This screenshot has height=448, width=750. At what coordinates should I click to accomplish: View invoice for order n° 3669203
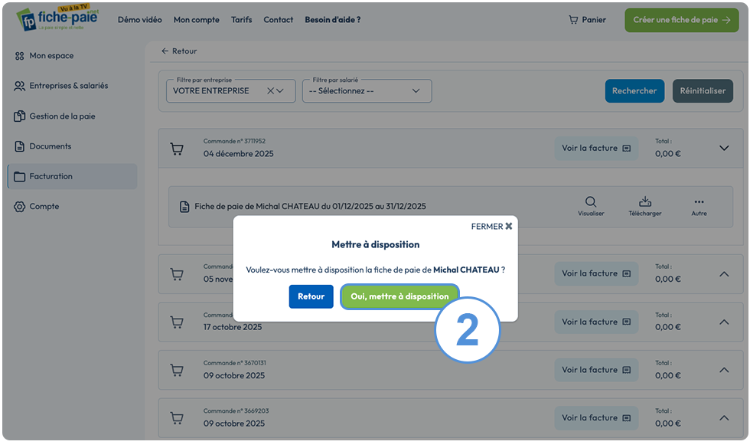coord(596,418)
